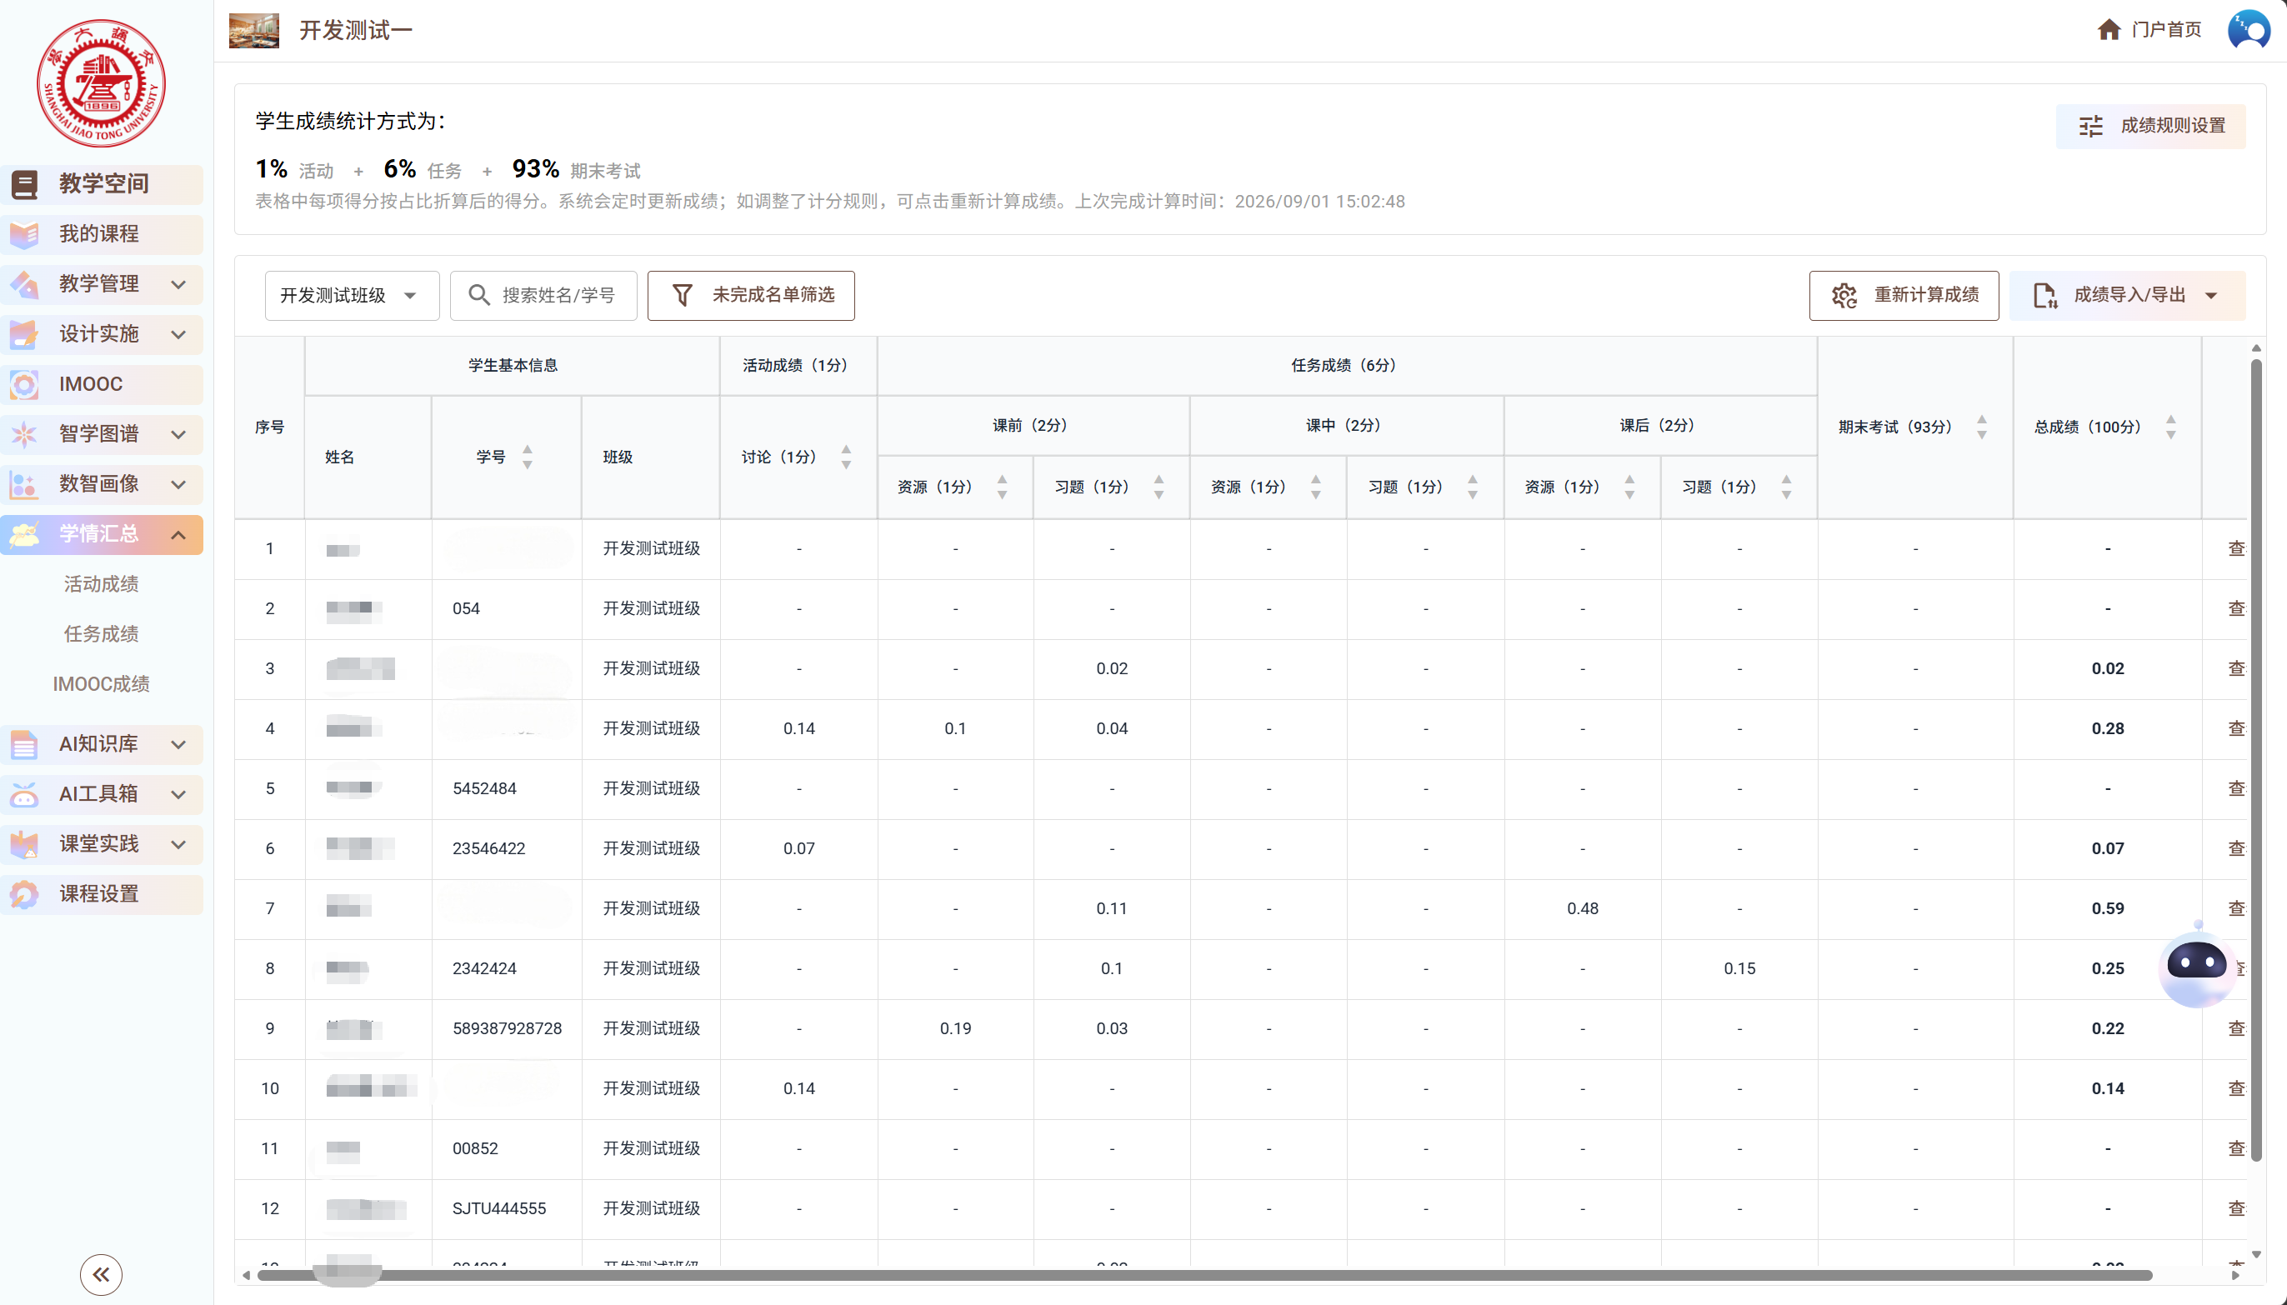Expand the AI知识库 menu chevron
The image size is (2287, 1305).
(178, 744)
